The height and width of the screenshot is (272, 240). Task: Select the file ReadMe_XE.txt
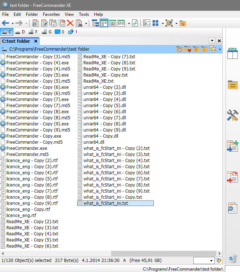click(99, 81)
